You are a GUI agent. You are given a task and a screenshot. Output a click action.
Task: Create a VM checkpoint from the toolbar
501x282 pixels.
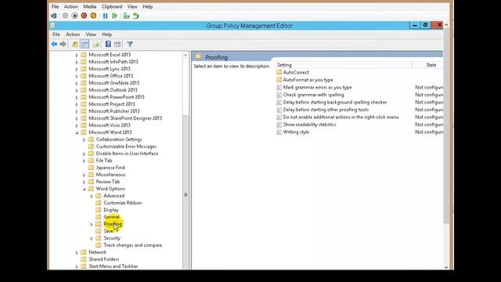point(126,16)
